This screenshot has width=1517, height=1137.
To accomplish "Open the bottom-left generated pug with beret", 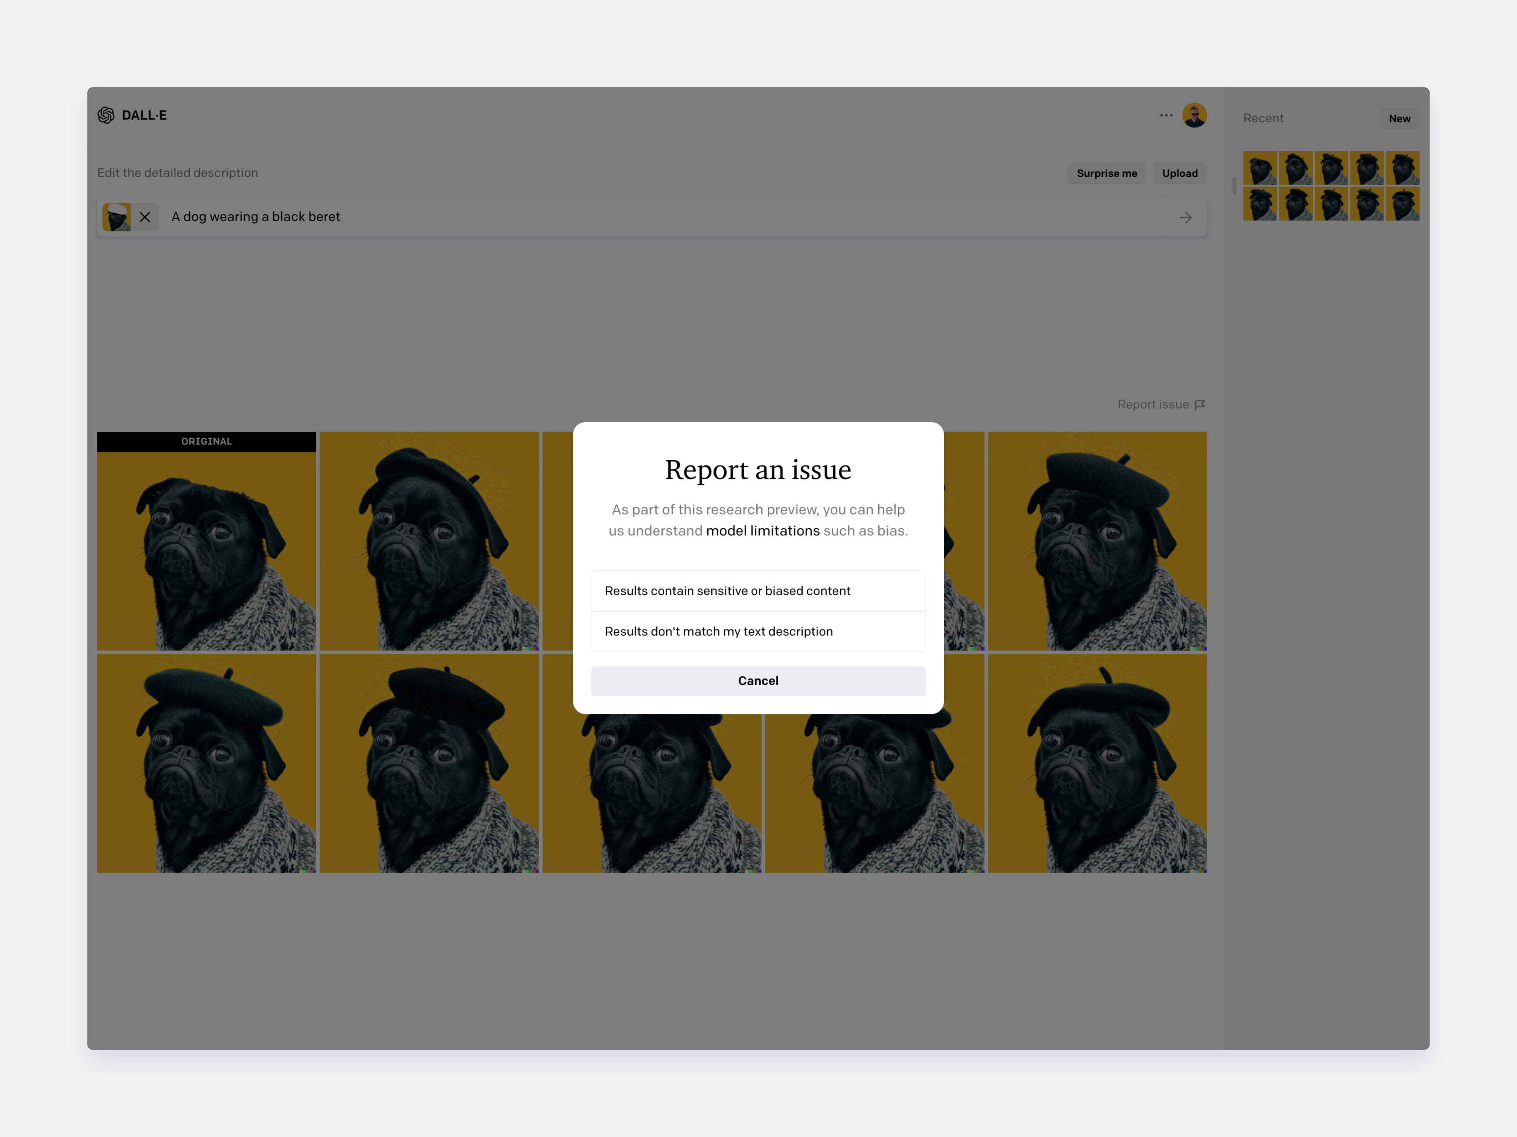I will coord(206,763).
